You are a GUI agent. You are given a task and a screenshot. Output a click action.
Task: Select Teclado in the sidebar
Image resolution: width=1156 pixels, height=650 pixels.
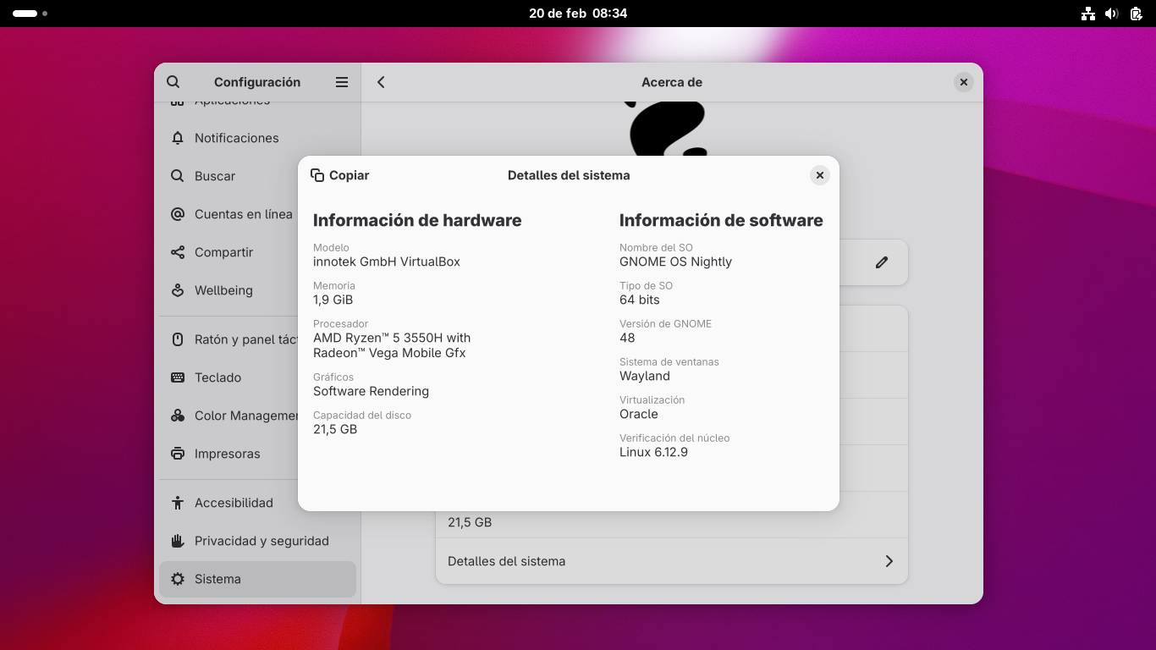[x=257, y=377]
